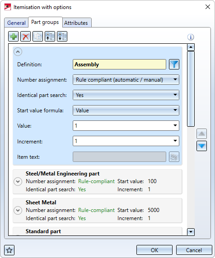Viewport: 215px width, 258px height.
Task: Click the scrollbar down arrow in list
Action: click(x=191, y=232)
